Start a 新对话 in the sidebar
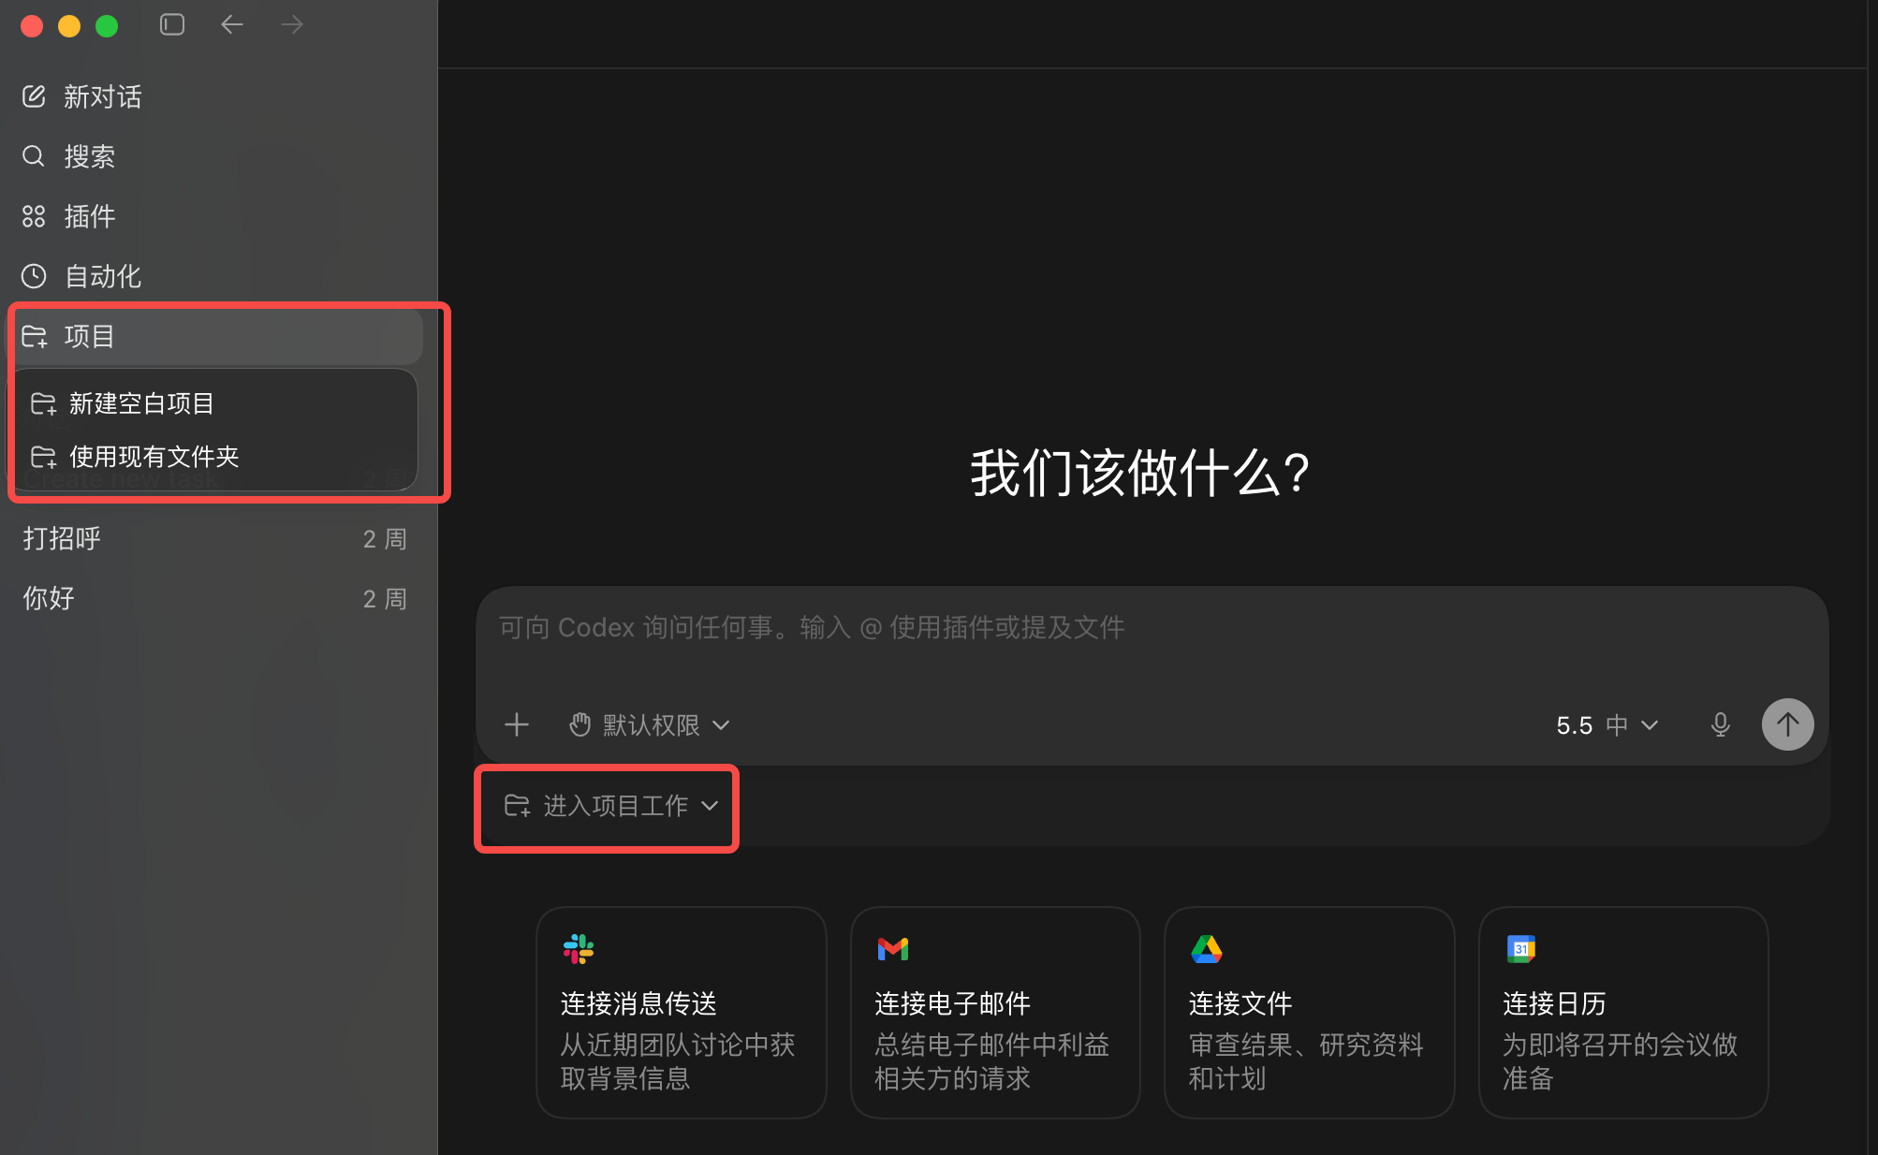The image size is (1878, 1155). coord(215,96)
